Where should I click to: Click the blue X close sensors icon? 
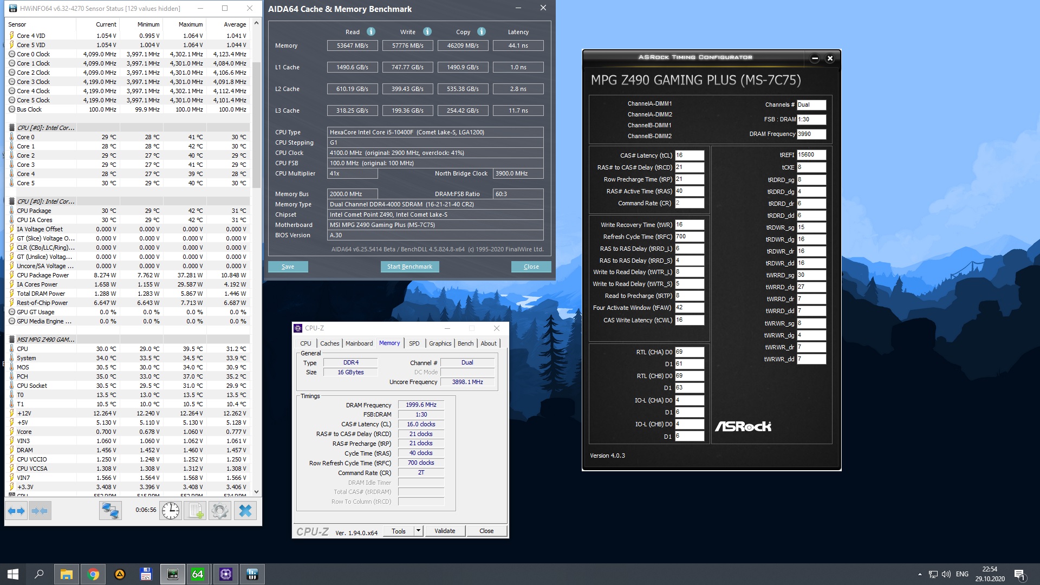click(x=245, y=511)
